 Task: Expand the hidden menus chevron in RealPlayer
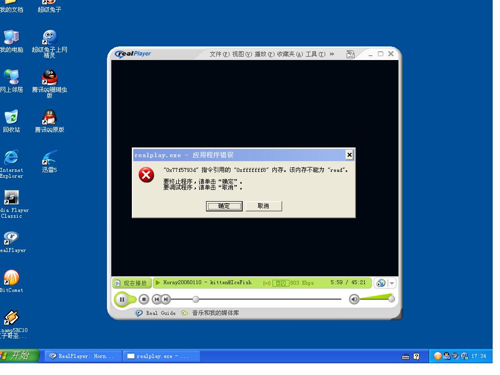pos(332,54)
